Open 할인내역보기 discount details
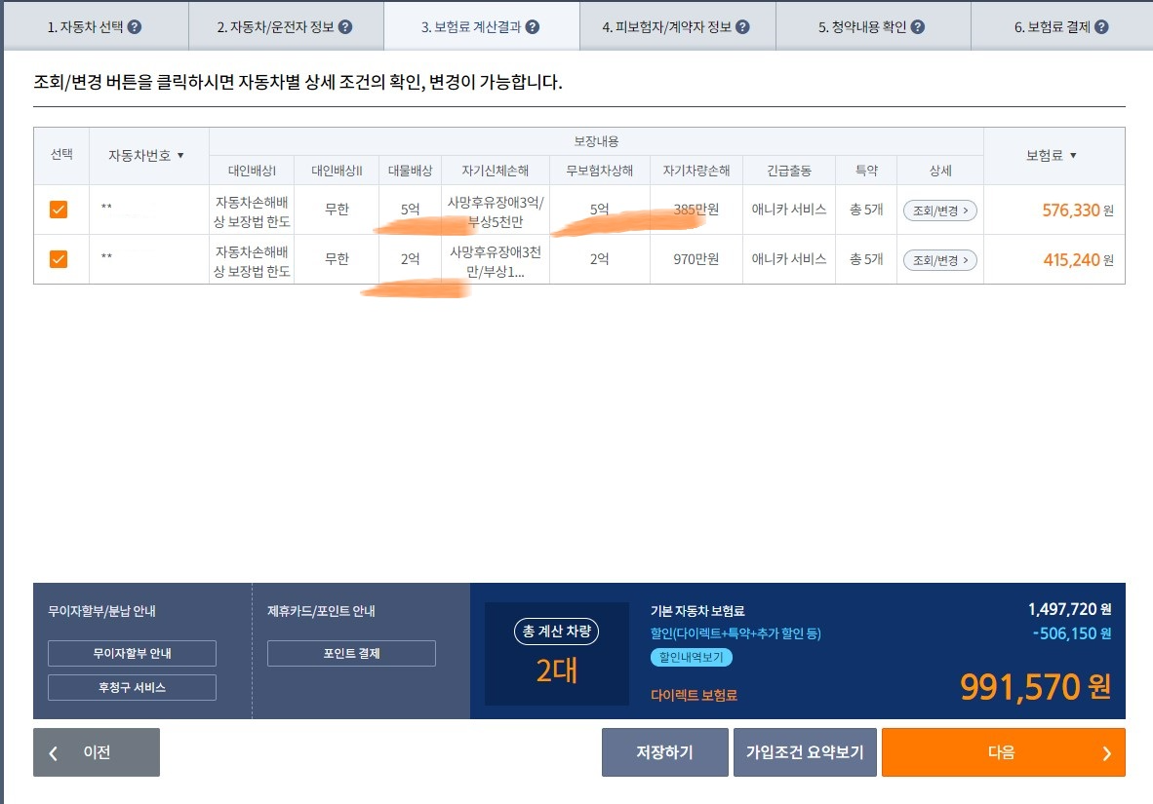The image size is (1153, 804). (692, 657)
